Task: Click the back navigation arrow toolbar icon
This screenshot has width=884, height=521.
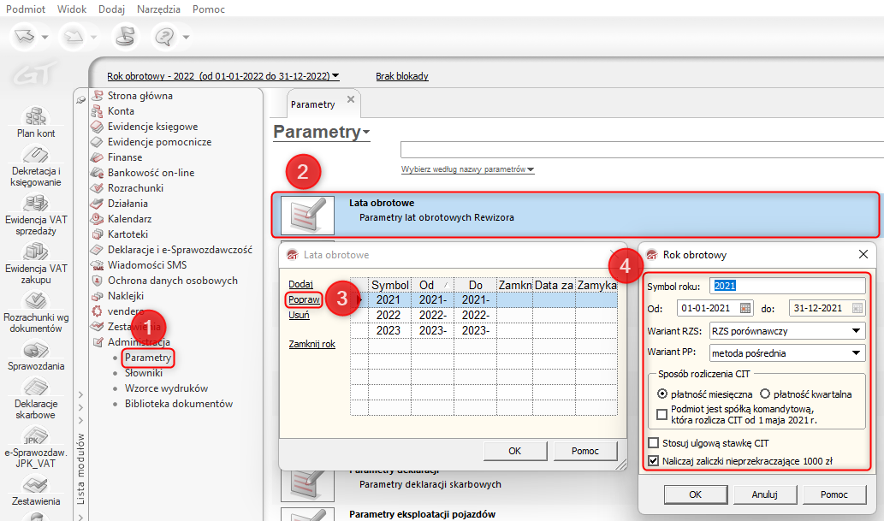Action: click(24, 37)
